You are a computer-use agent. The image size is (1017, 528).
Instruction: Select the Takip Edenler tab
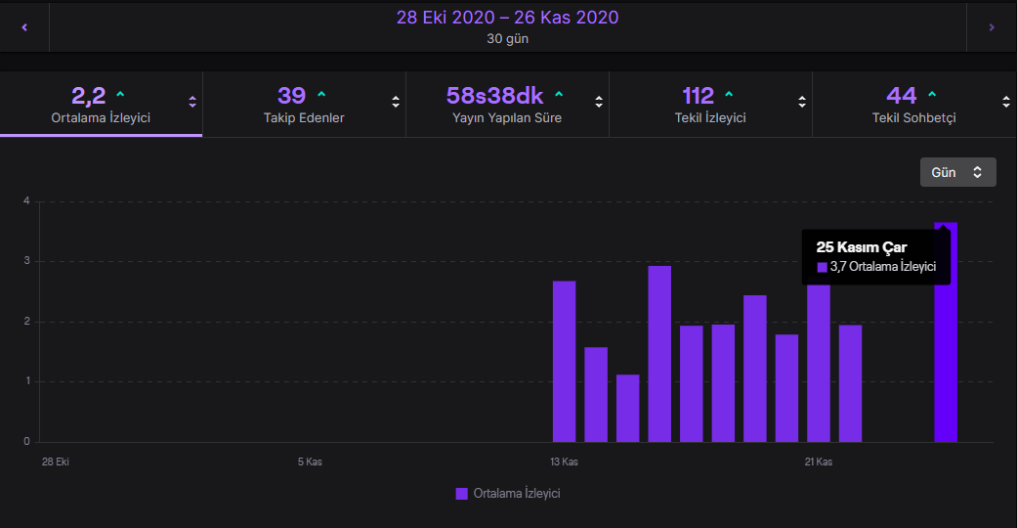[304, 104]
